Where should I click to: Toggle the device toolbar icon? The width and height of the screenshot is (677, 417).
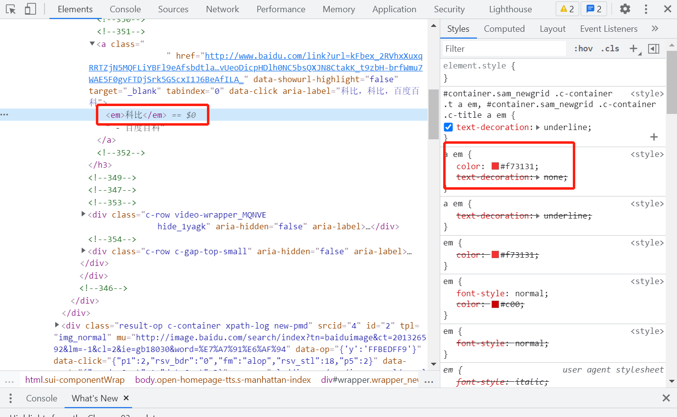point(30,9)
